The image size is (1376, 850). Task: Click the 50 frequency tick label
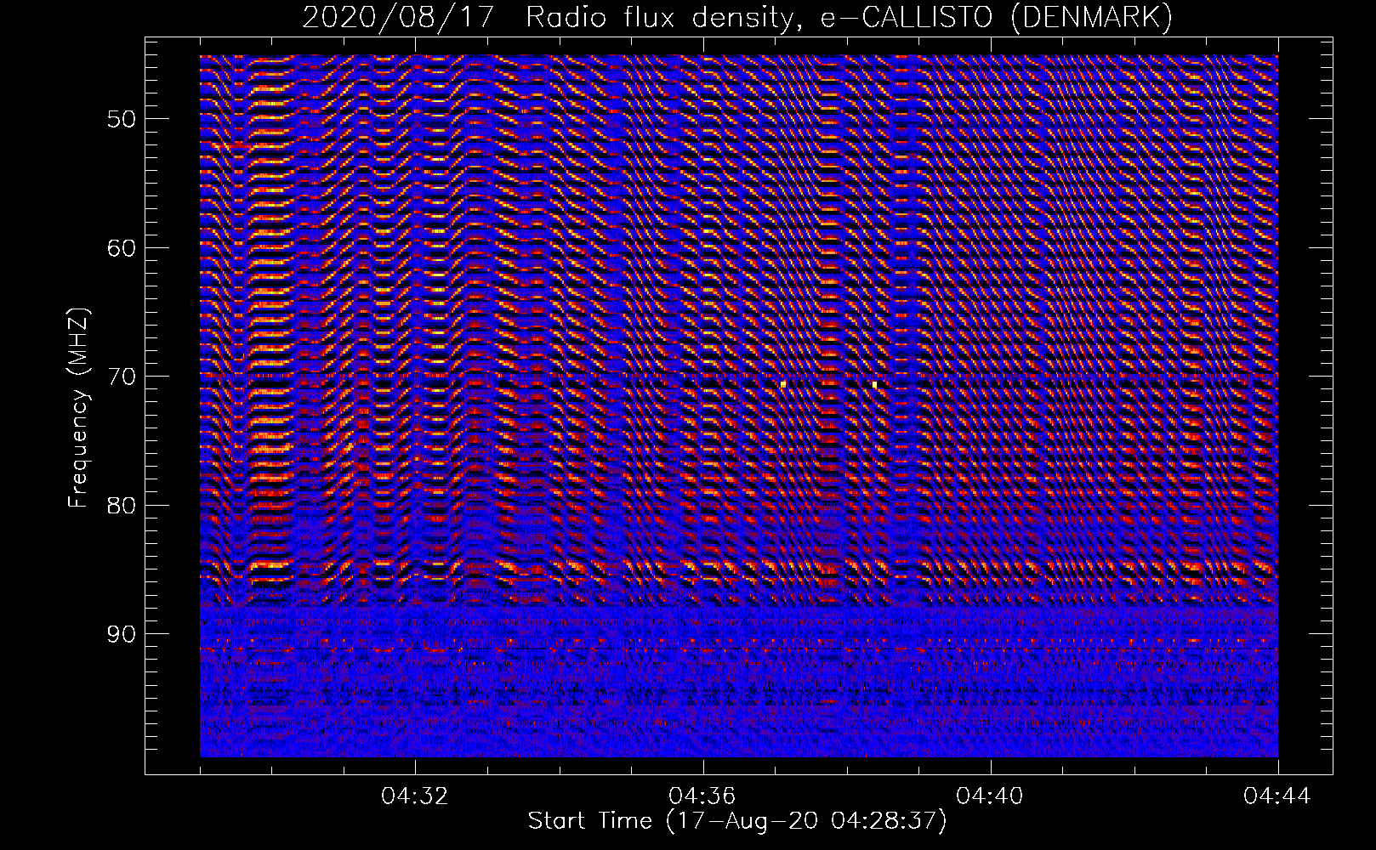tap(120, 118)
